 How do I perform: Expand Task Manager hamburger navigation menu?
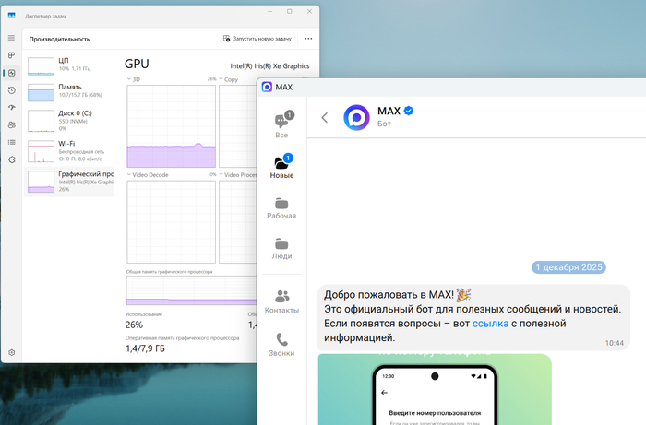click(11, 38)
